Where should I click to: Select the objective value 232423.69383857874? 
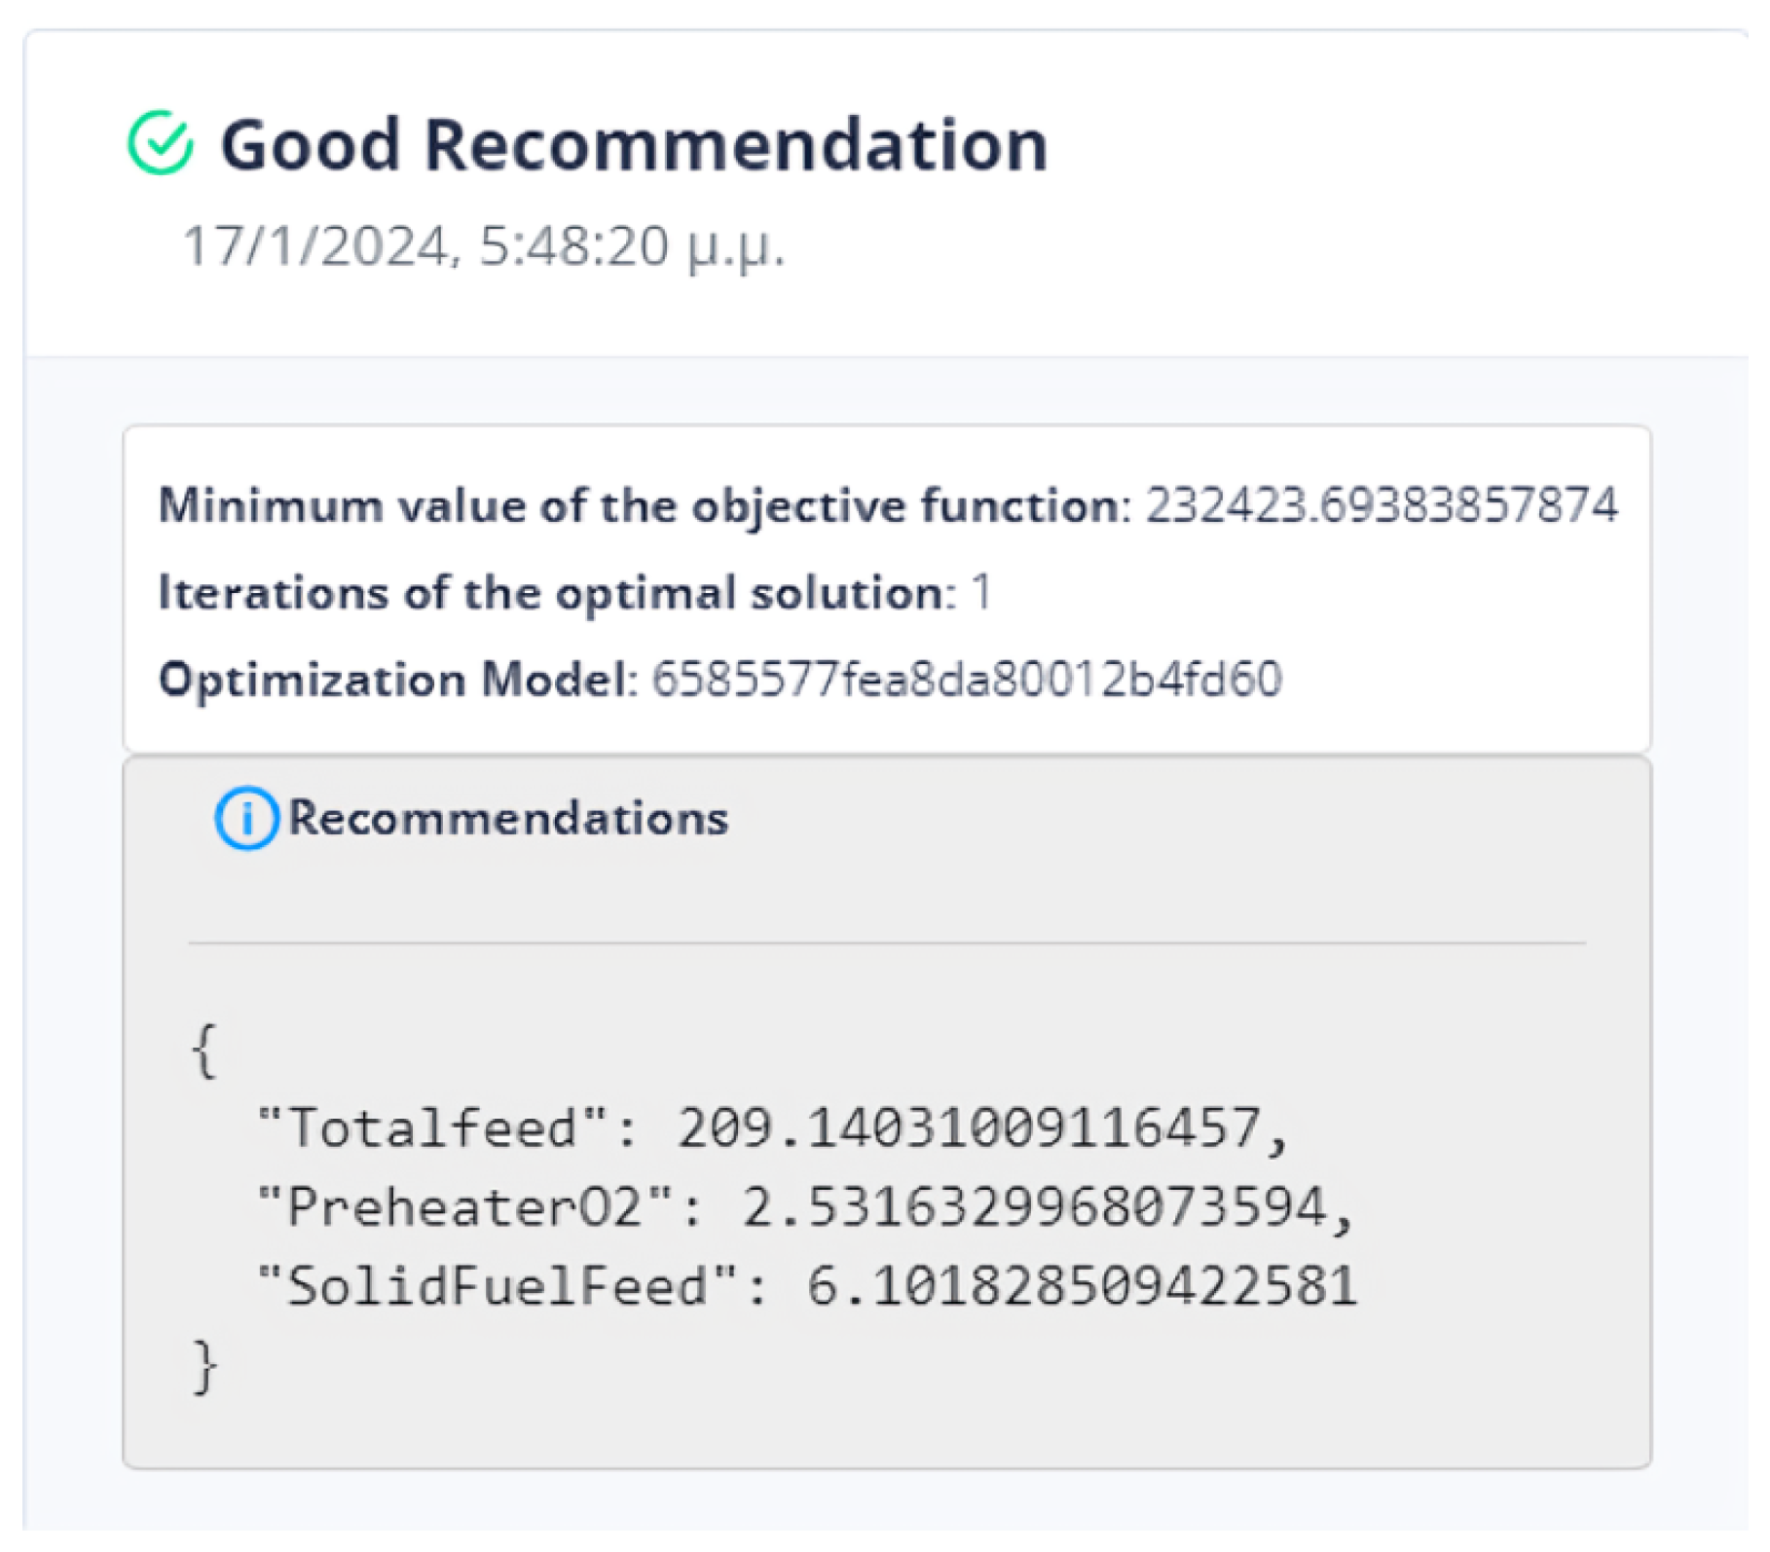[x=1382, y=506]
